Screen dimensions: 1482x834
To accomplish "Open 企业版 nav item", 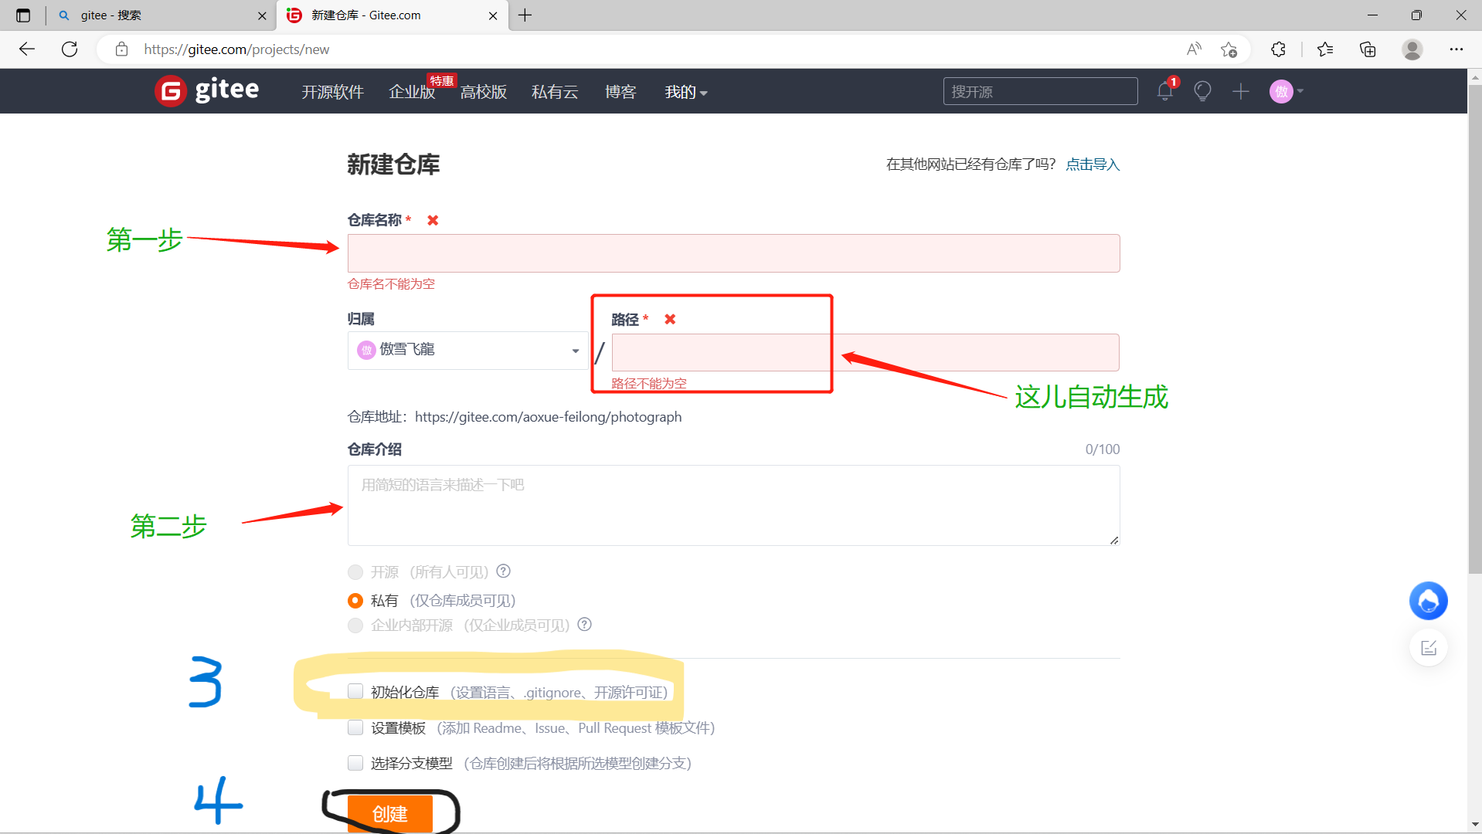I will point(412,92).
